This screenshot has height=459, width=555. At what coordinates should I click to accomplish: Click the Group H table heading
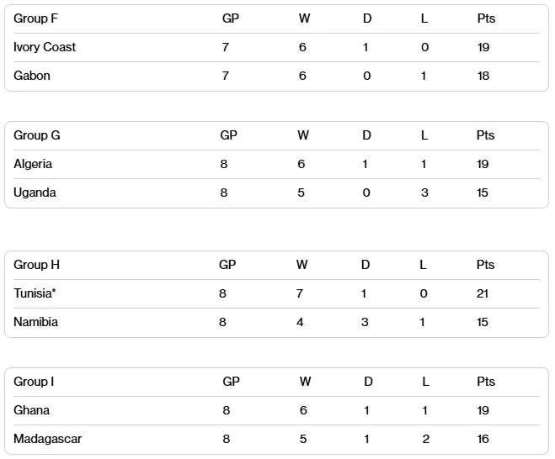coord(37,265)
